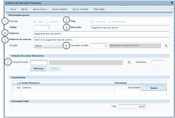Screen dimensions: 175x118
Task: Sort the Lançamentos table by the code column
Action: click(16, 83)
